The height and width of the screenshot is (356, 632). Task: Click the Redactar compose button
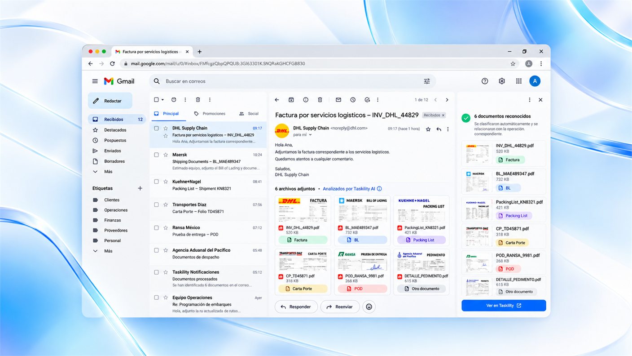point(110,101)
